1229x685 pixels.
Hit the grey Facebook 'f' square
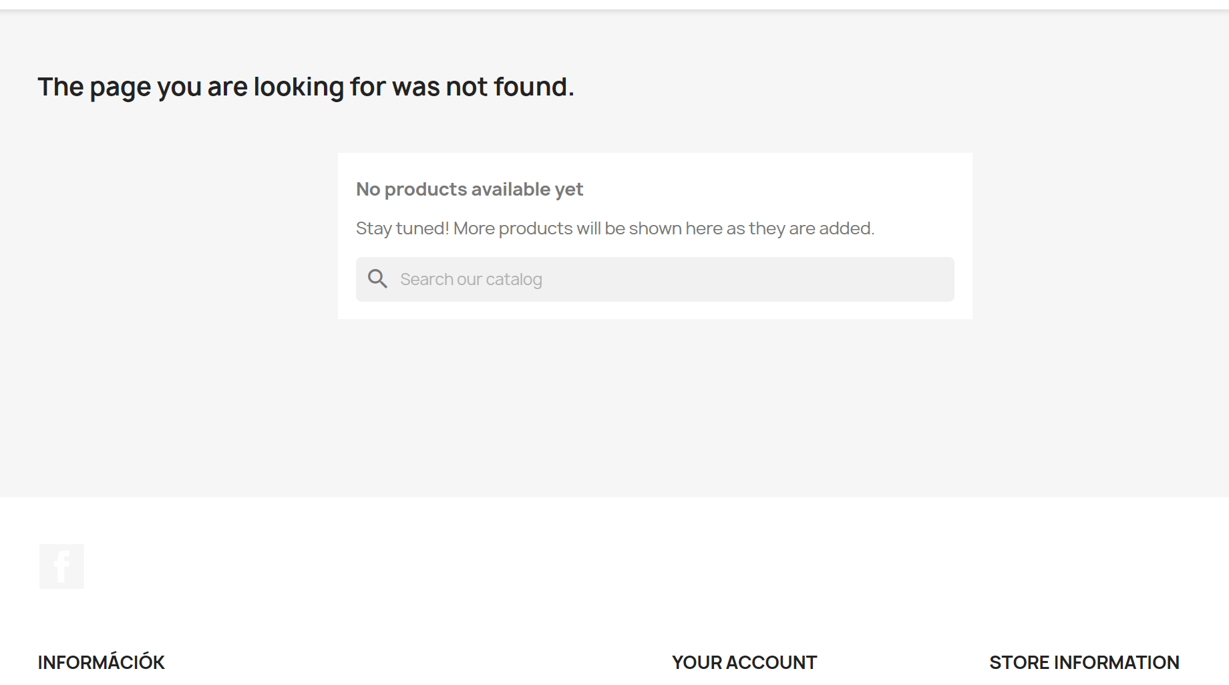[x=61, y=566]
